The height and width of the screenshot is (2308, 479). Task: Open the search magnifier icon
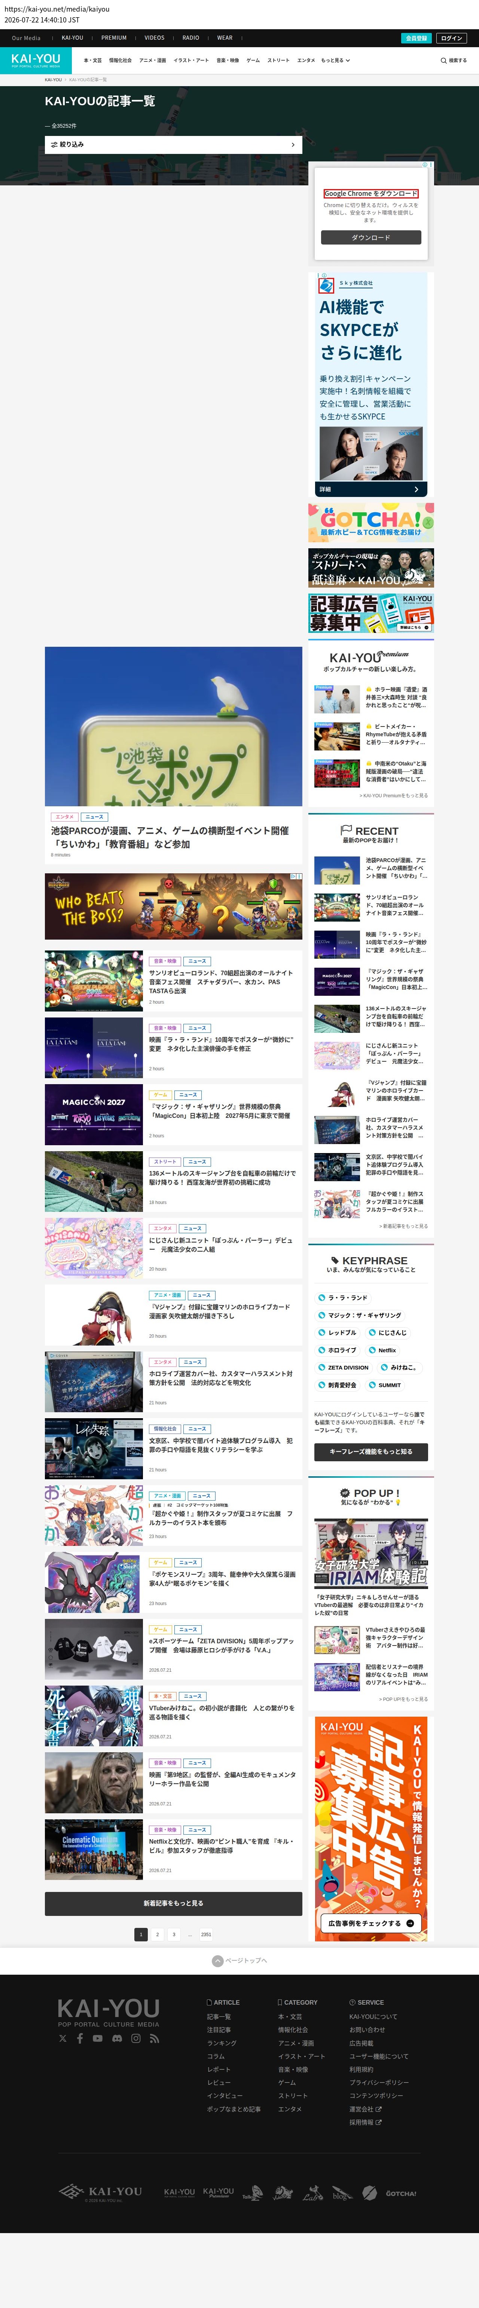443,61
